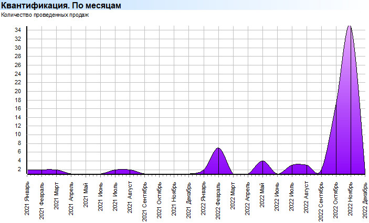Select the x-axis label '2022 Февраль'

coord(218,200)
